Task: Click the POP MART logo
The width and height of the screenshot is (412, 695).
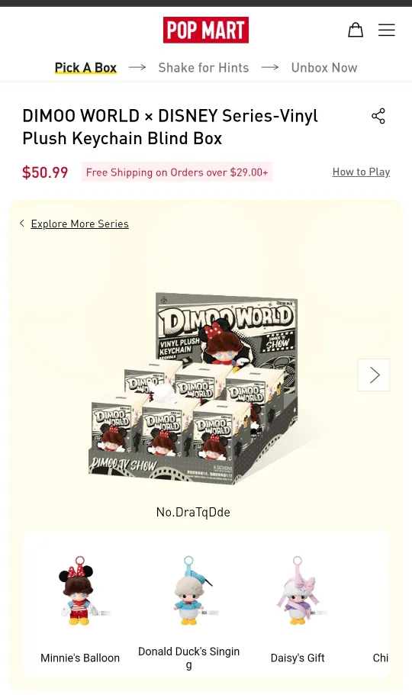Action: (x=206, y=30)
